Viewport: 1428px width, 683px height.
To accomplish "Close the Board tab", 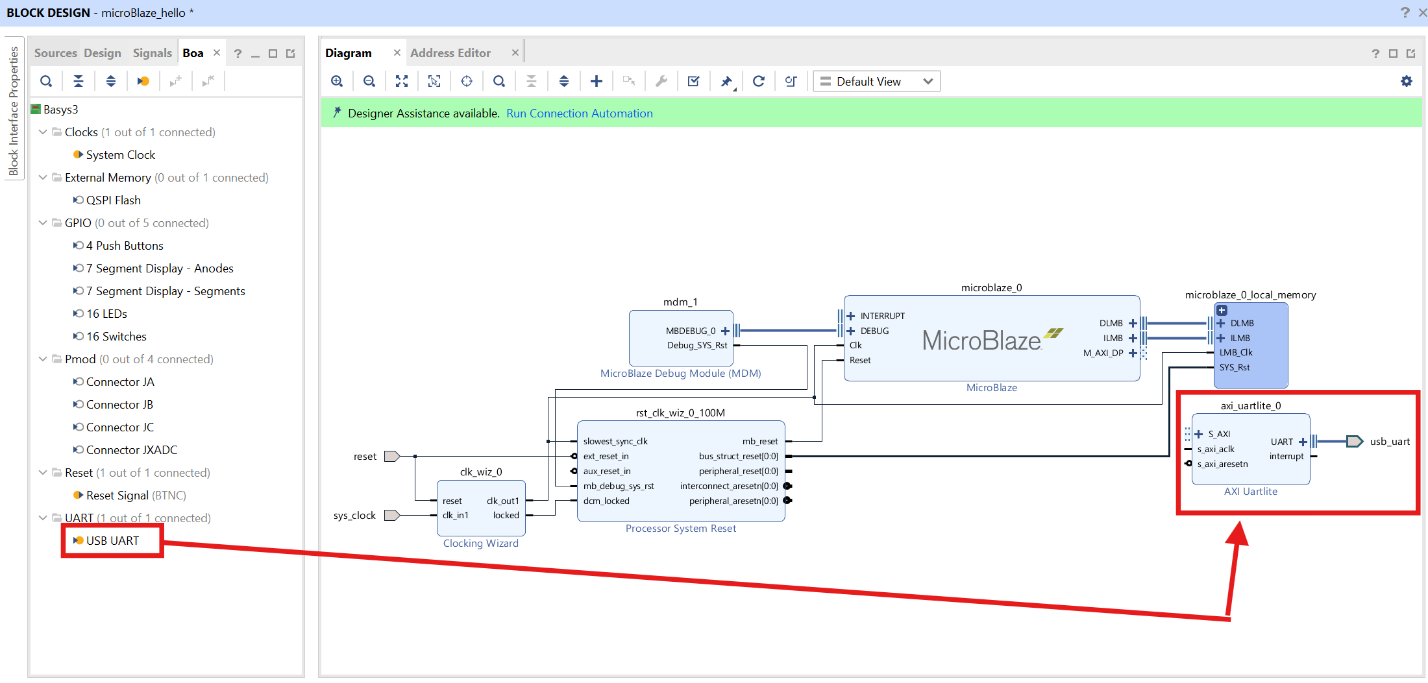I will 217,53.
